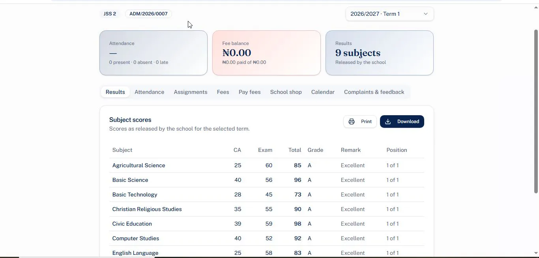View the Calendar tab
Image resolution: width=539 pixels, height=258 pixels.
coord(323,92)
